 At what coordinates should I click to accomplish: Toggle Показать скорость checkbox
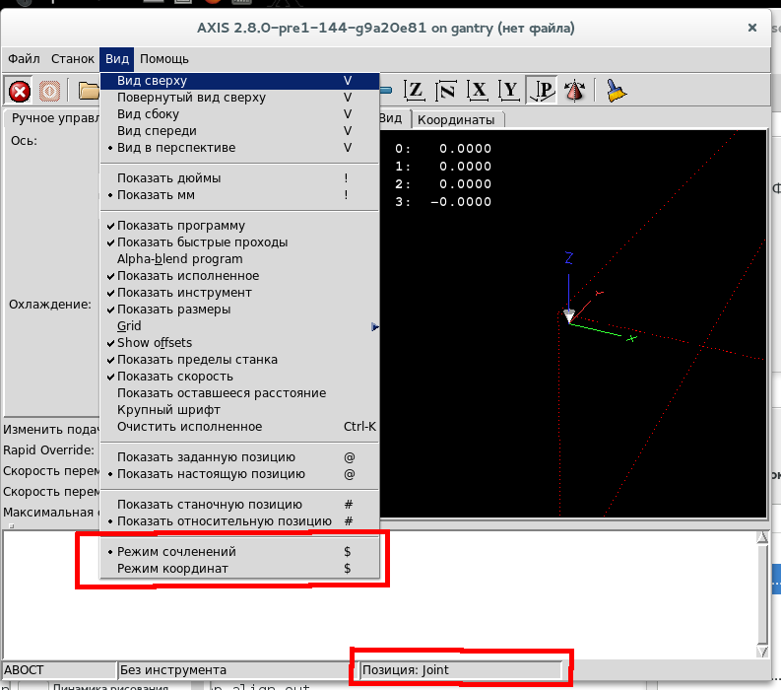point(239,377)
